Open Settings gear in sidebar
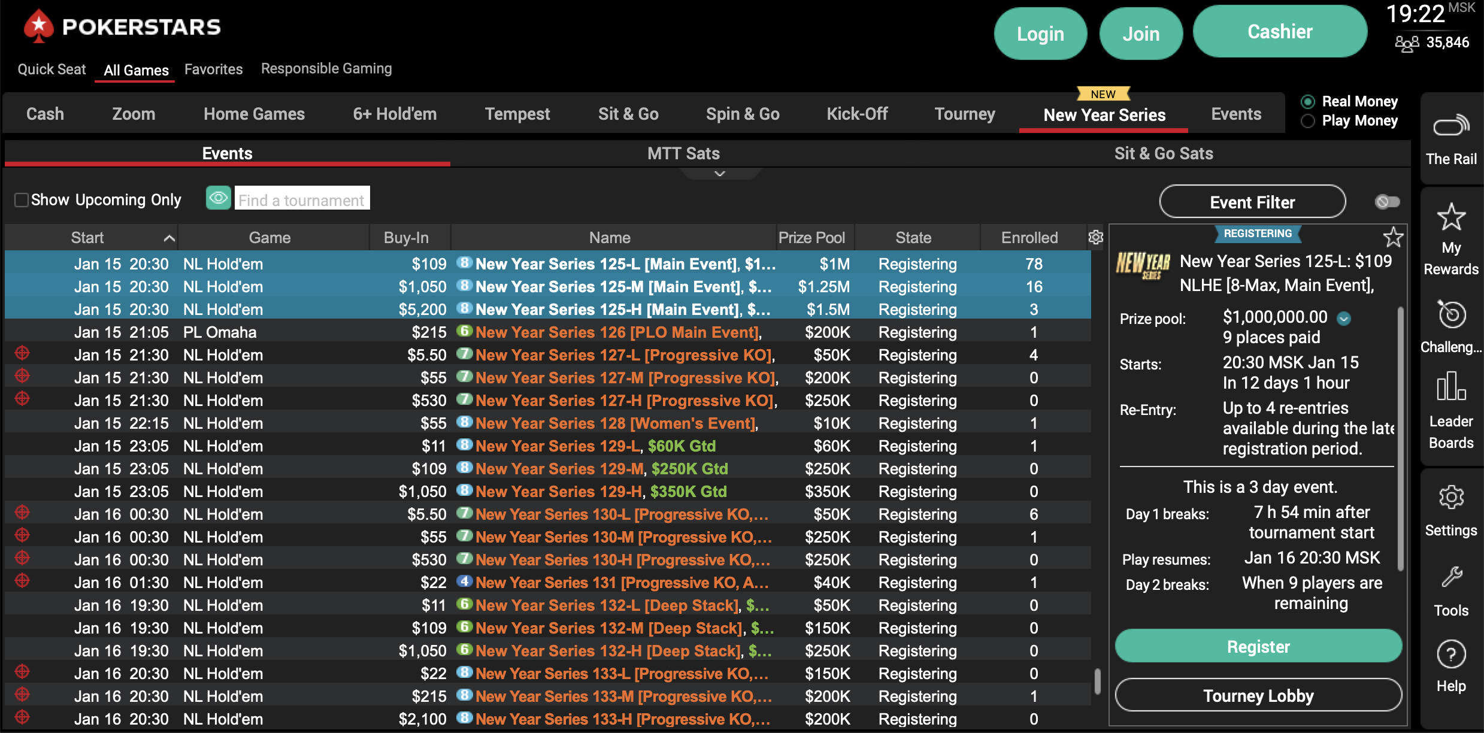 click(x=1450, y=497)
